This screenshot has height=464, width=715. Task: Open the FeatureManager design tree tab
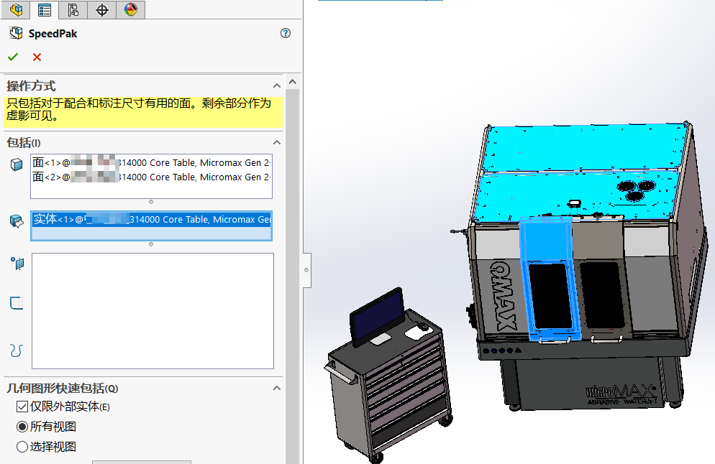tap(16, 9)
